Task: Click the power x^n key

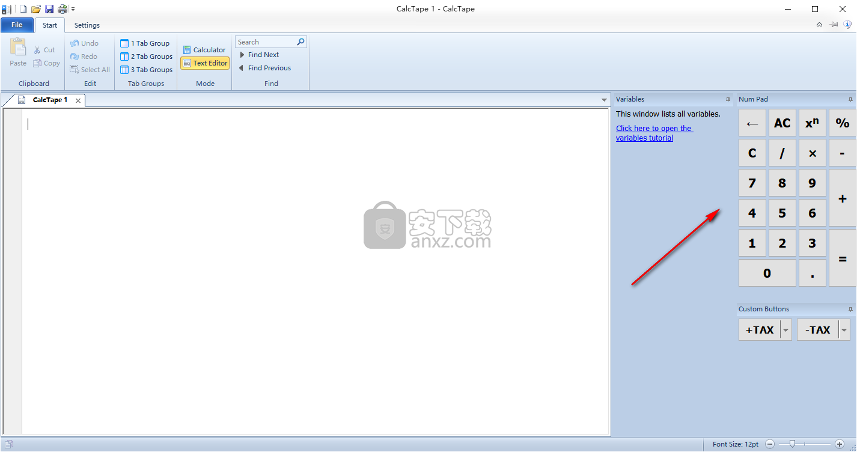Action: 812,123
